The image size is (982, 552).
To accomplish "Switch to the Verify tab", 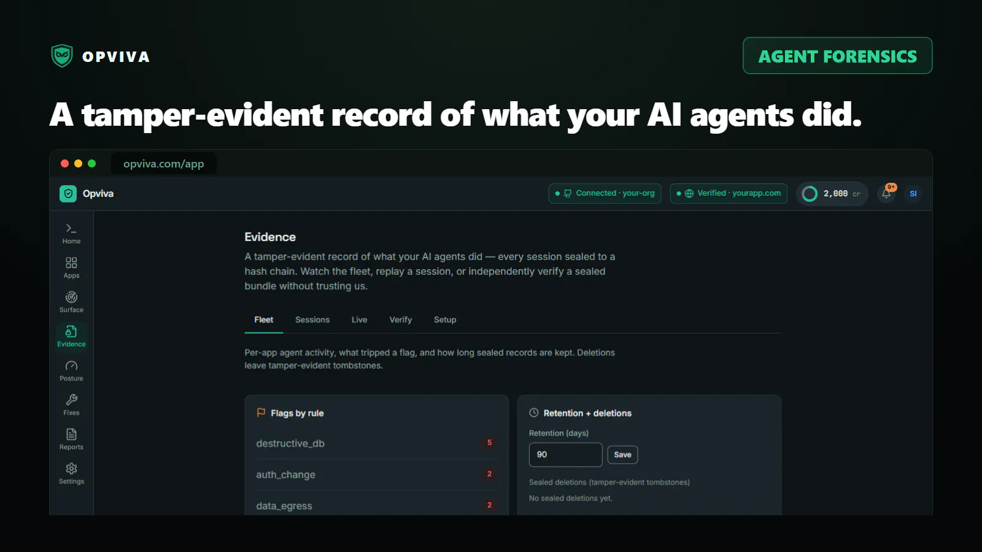I will (x=401, y=320).
